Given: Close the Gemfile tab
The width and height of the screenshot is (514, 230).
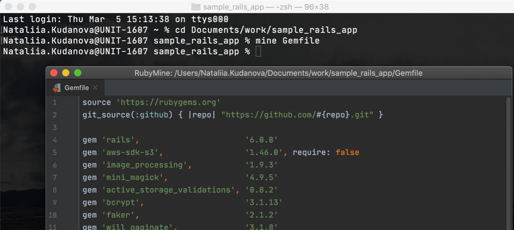Looking at the screenshot, I should point(95,88).
